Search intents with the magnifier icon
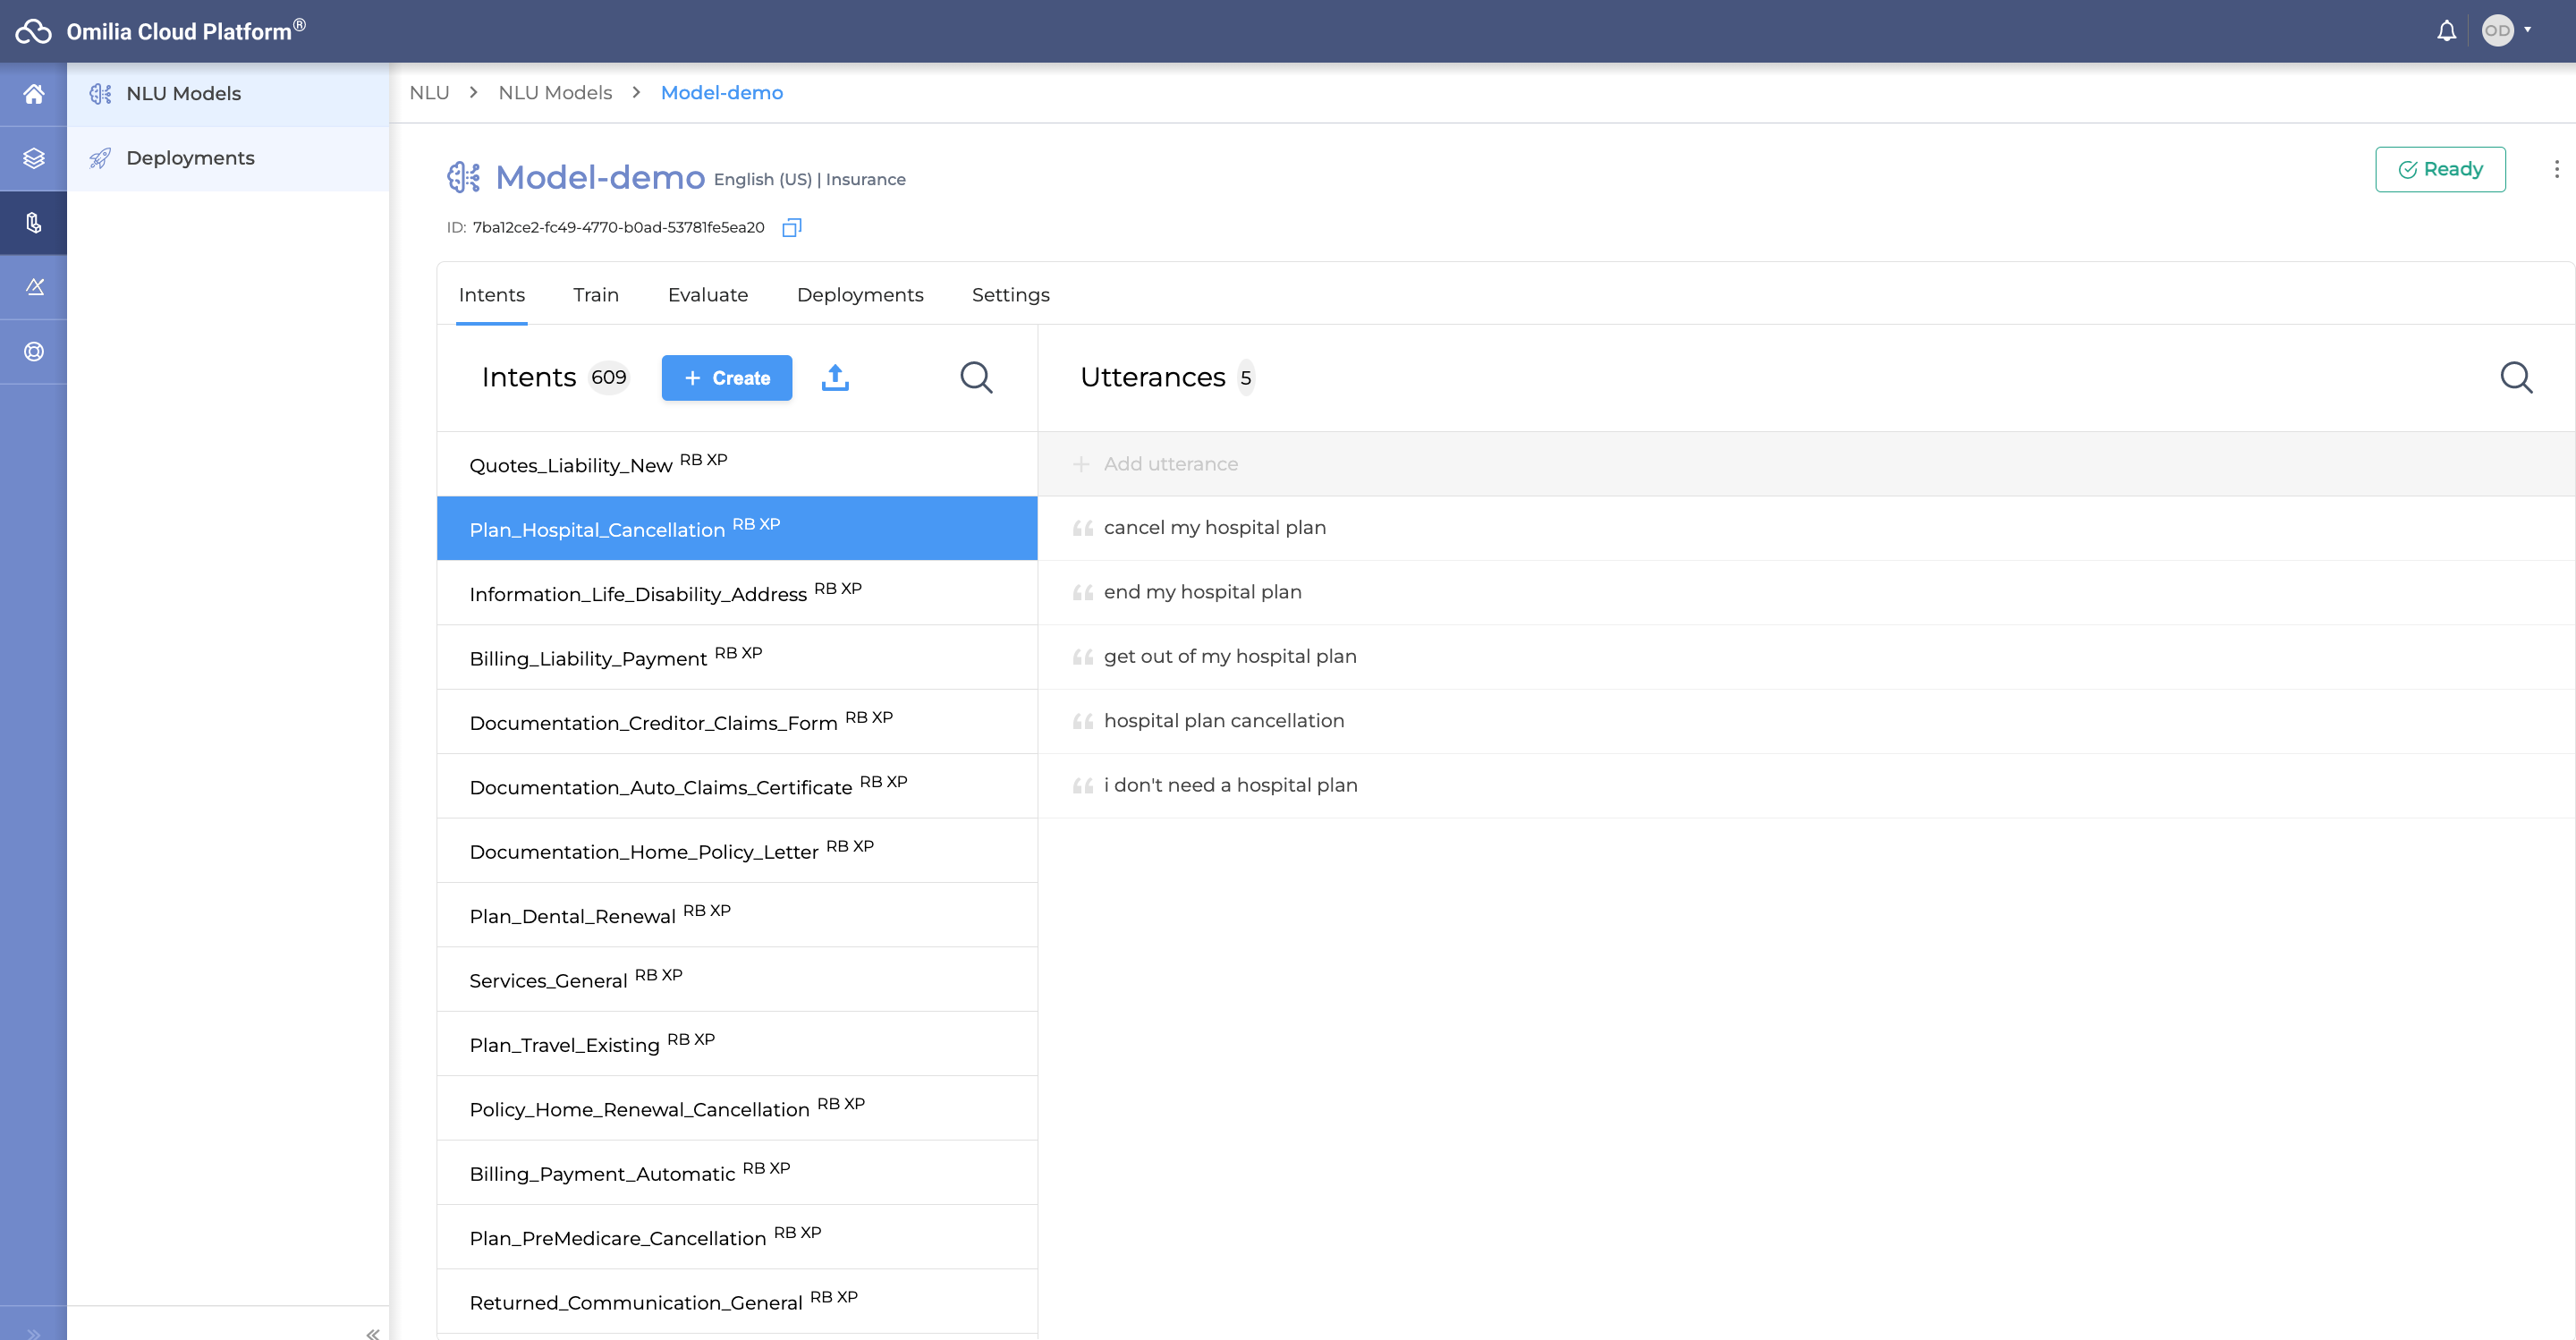The image size is (2576, 1340). [x=976, y=378]
